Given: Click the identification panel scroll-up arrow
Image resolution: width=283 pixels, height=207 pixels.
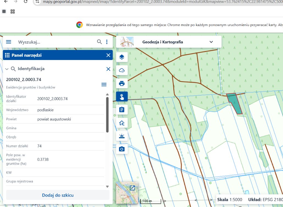Looking at the screenshot, I should pos(107,94).
